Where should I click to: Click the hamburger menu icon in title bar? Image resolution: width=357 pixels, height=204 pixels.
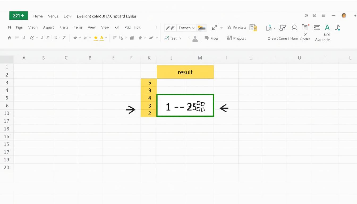324,16
